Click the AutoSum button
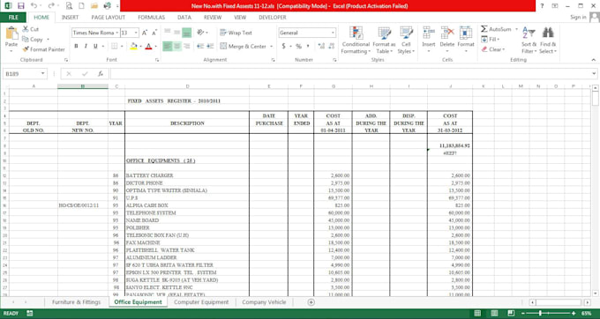The width and height of the screenshot is (600, 319). pyautogui.click(x=496, y=29)
